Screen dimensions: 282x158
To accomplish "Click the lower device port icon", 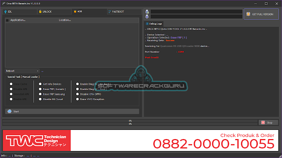I will pyautogui.click(x=147, y=17).
